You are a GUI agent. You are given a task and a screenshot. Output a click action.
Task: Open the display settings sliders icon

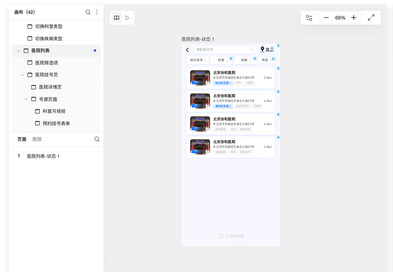pyautogui.click(x=309, y=18)
